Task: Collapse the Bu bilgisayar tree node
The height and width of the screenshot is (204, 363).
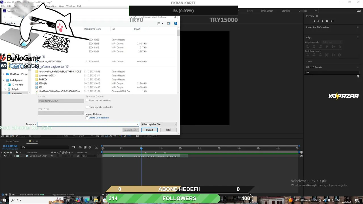Action: (x=3, y=80)
